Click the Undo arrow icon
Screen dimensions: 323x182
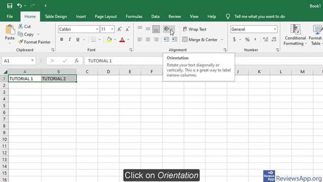pos(20,6)
